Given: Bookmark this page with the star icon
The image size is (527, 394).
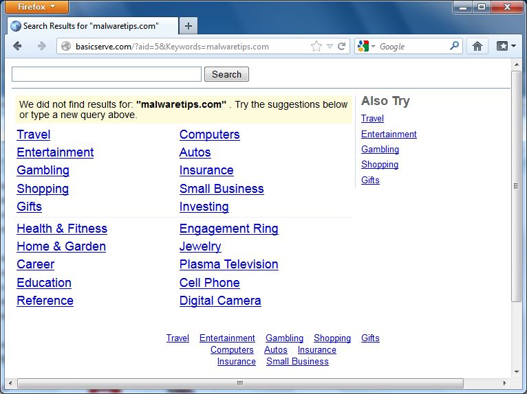Looking at the screenshot, I should point(316,46).
